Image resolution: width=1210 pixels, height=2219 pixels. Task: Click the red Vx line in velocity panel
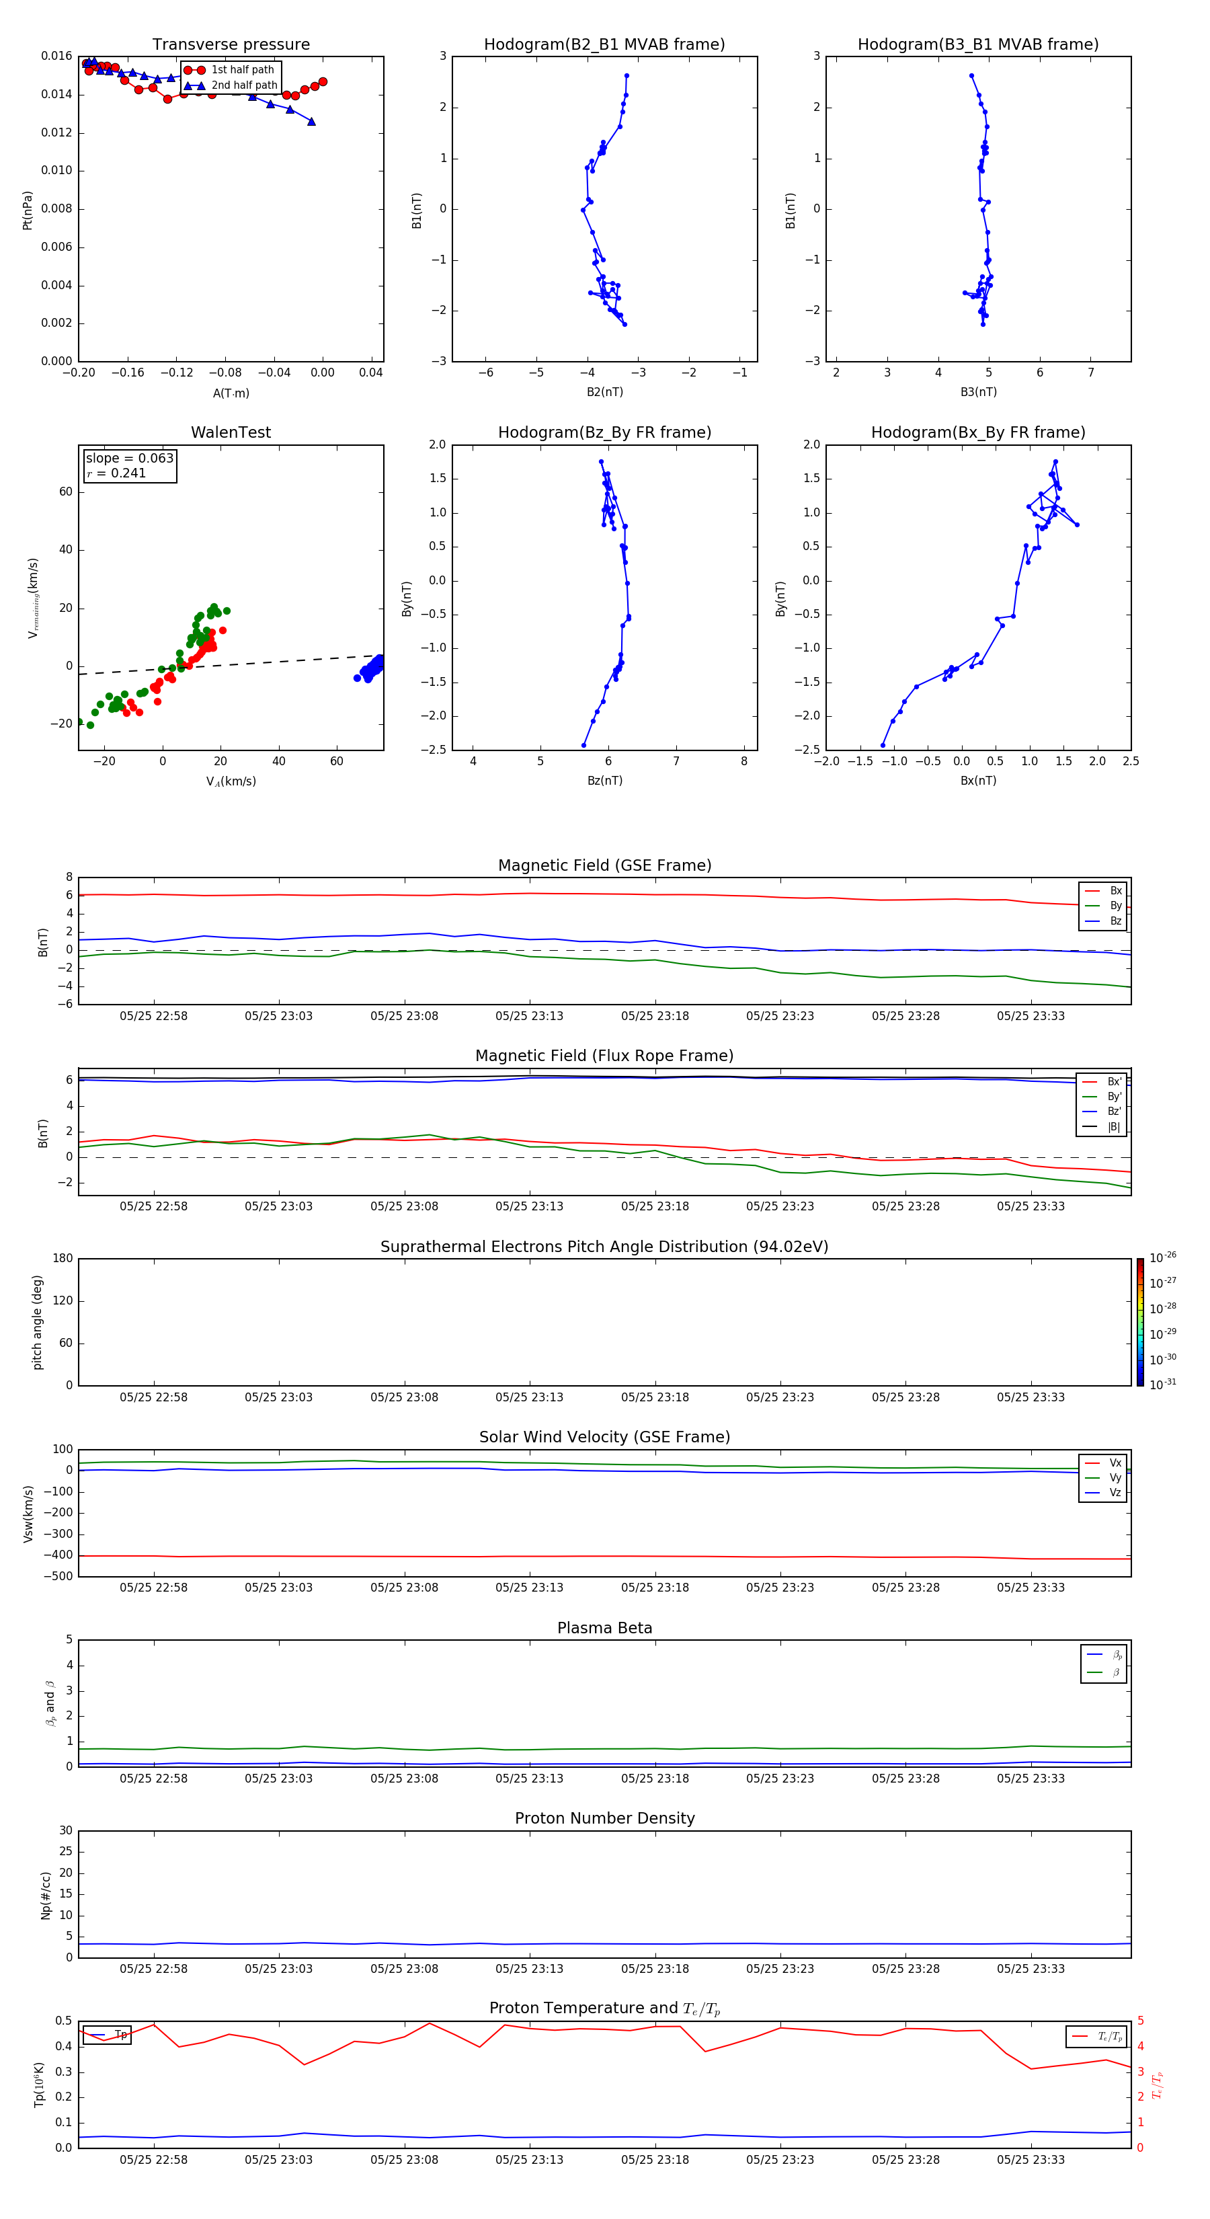tap(604, 1556)
